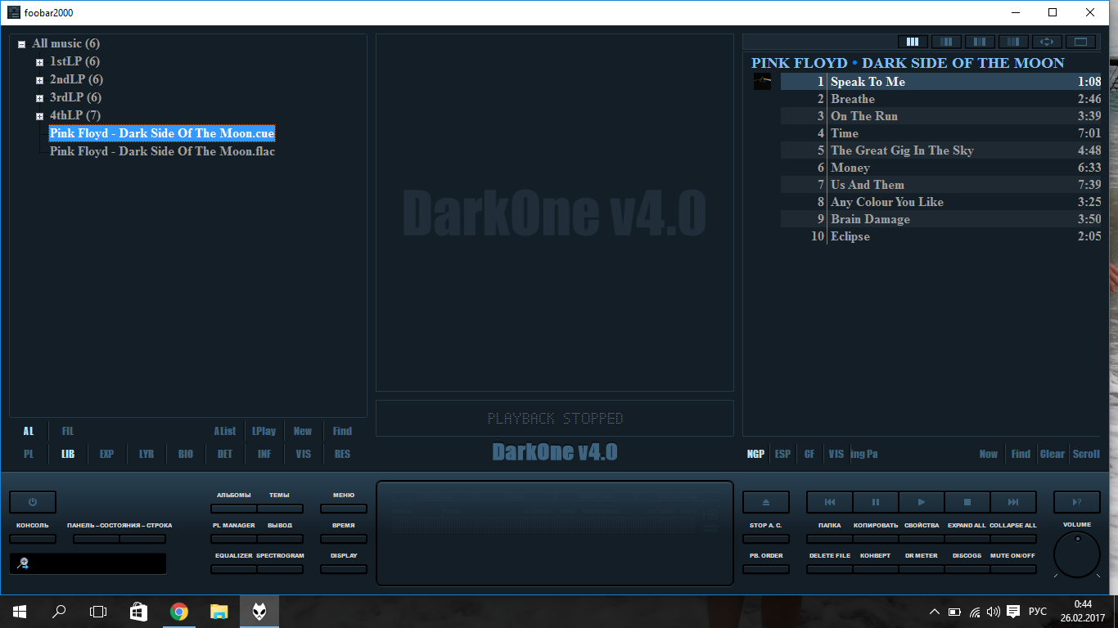Click the АЛЬБОМЫ button
This screenshot has width=1118, height=628.
coord(234,509)
